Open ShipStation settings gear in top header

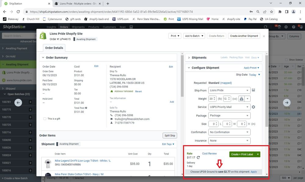(286, 27)
